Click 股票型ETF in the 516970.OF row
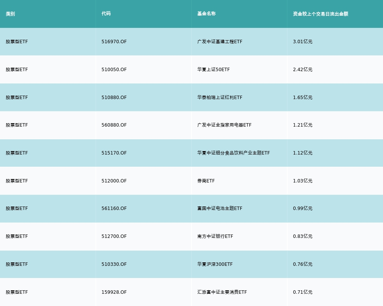383x306 pixels. tap(17, 42)
